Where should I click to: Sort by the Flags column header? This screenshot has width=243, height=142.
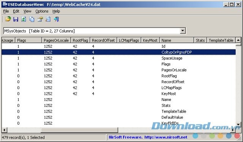pos(28,40)
